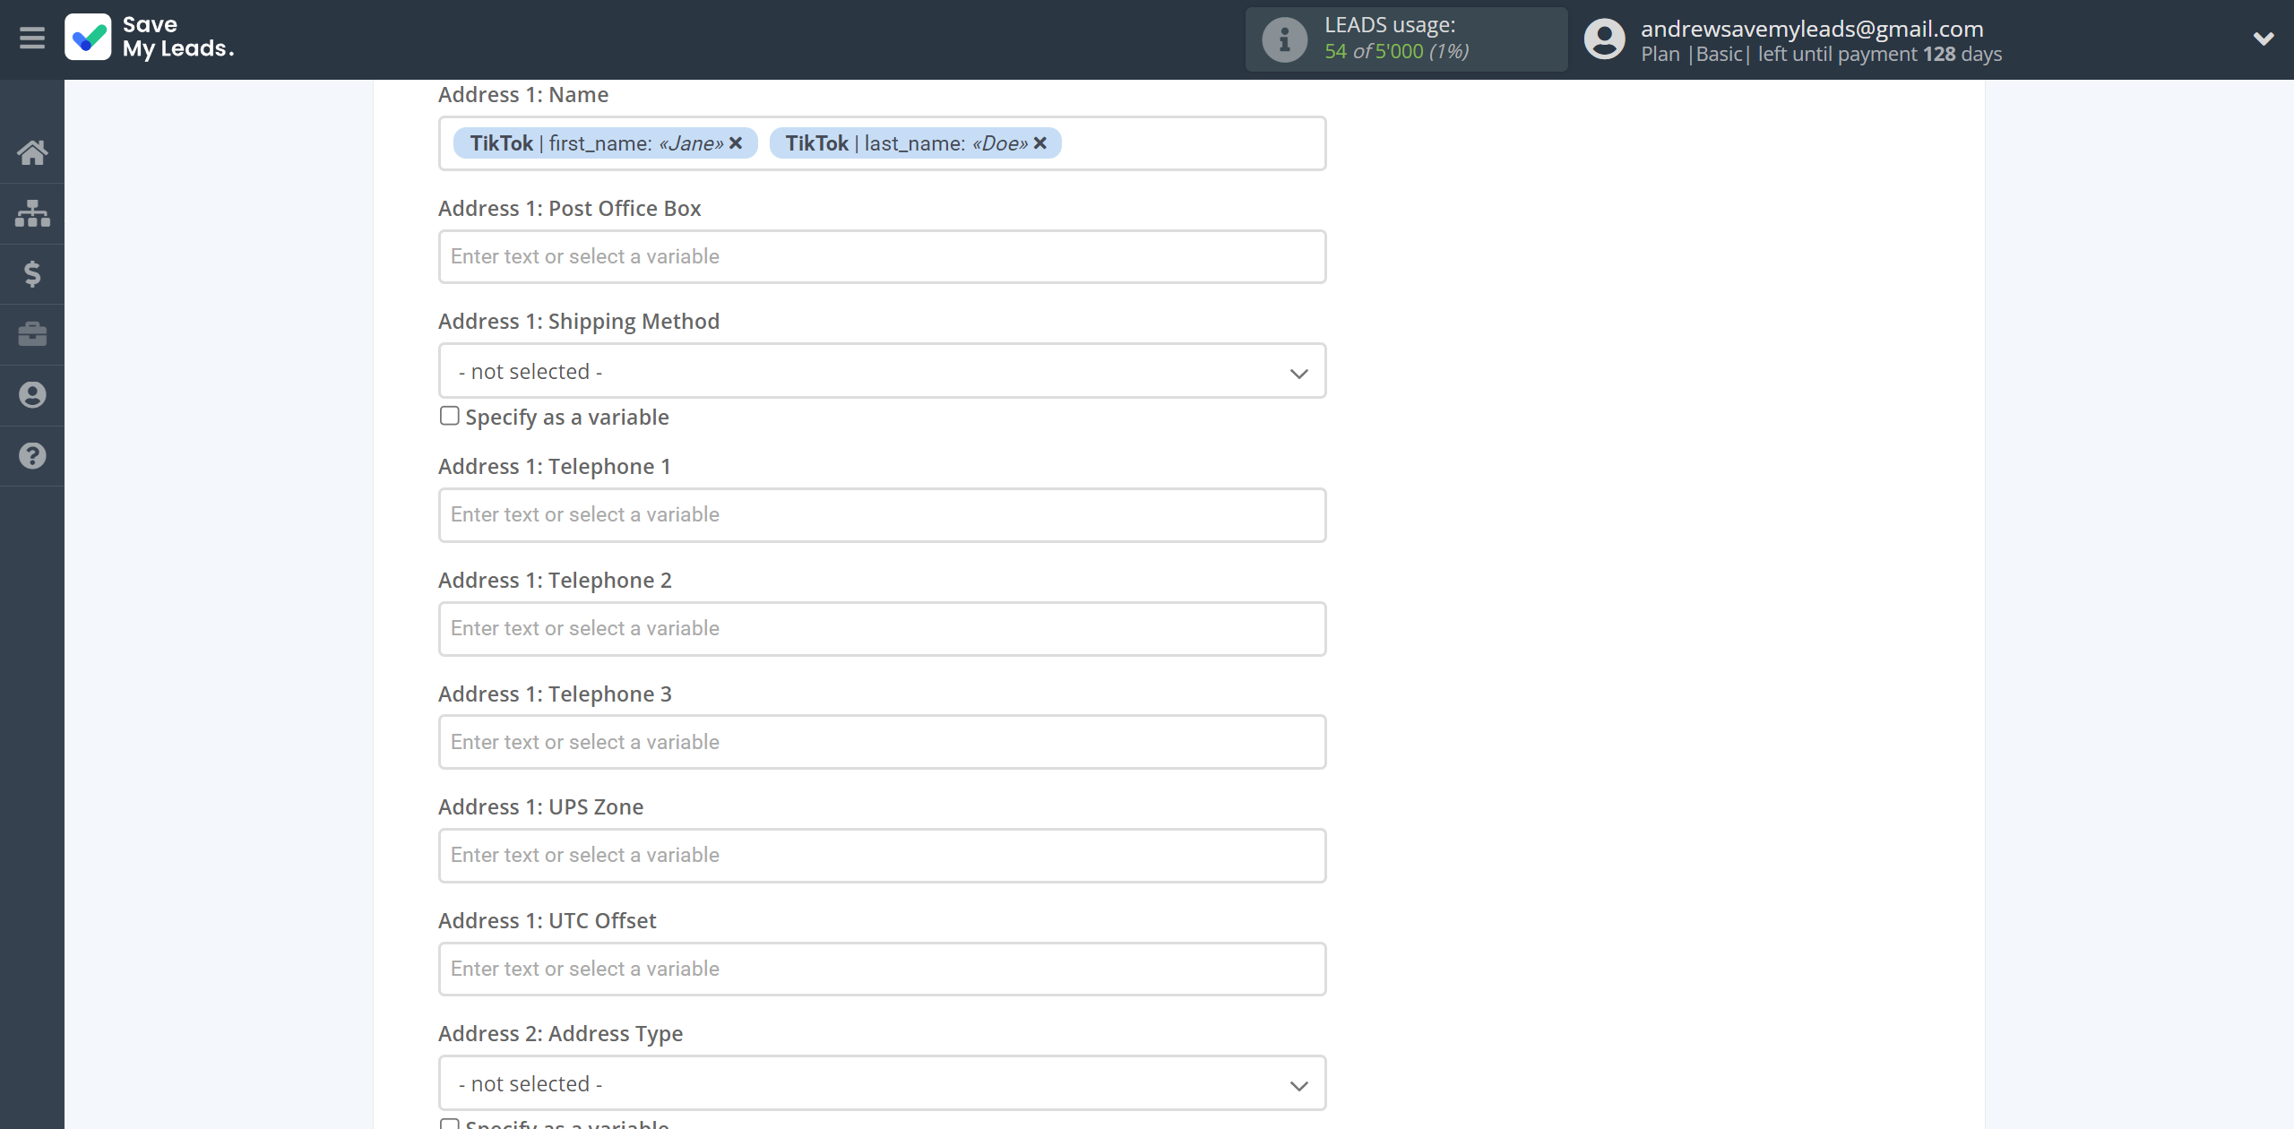
Task: Click the LEADS usage counter 54 of 5'000
Action: [x=1396, y=52]
